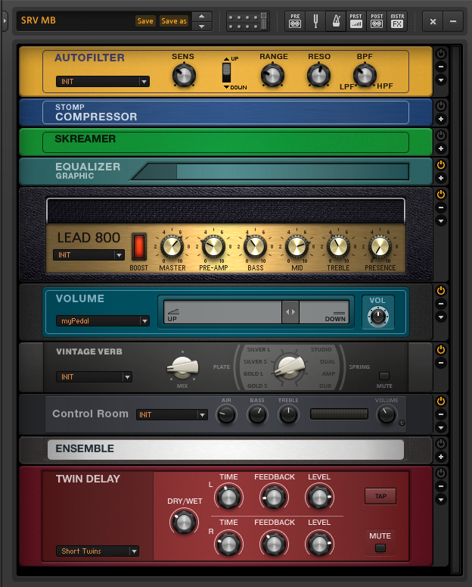This screenshot has height=587, width=472.
Task: Click the Save preset button
Action: [145, 21]
